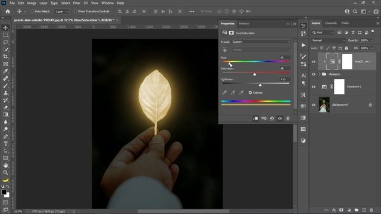Select the Zoom tool in the toolbox
Screen dimensions: 381x214
pyautogui.click(x=5, y=172)
